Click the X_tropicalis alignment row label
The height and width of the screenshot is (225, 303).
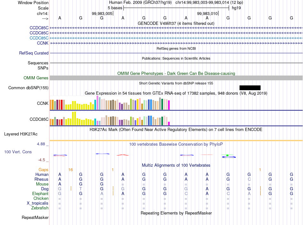tap(38, 203)
